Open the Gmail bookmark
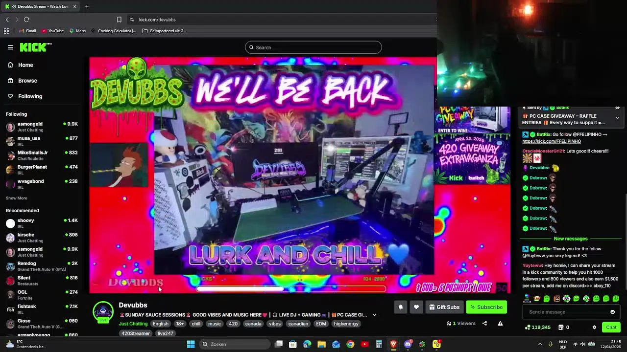 (x=27, y=31)
